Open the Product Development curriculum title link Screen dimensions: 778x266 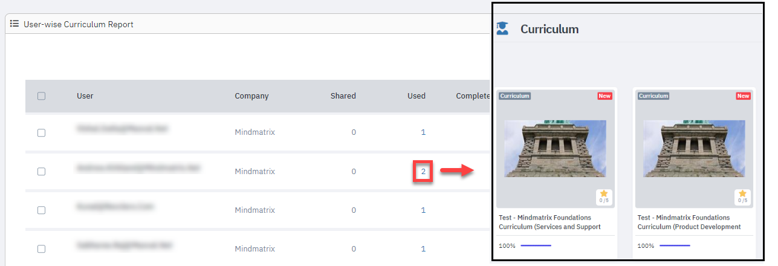point(689,222)
